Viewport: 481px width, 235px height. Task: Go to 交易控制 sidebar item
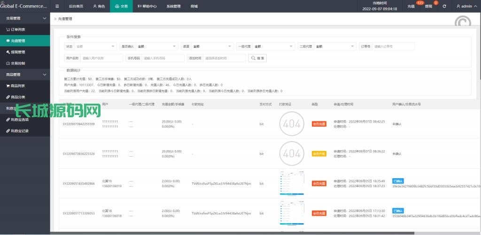19,63
